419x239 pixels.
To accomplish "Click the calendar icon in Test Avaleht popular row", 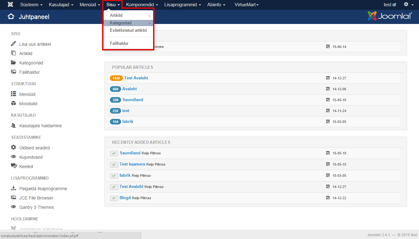I will [328, 78].
